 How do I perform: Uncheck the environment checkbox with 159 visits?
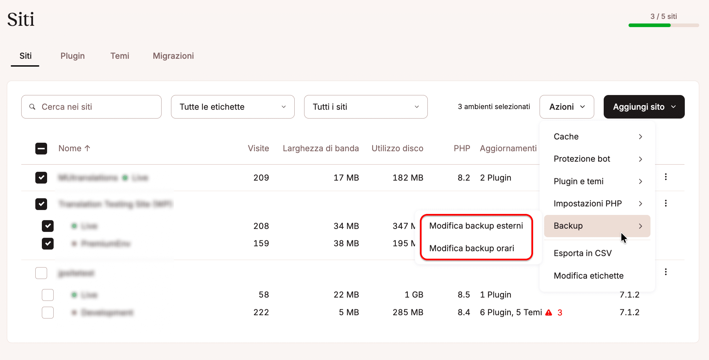[x=48, y=244]
